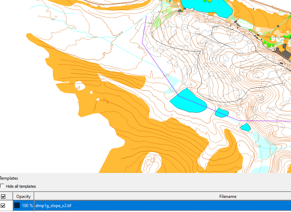Toggle visibility checkbox for dmp1g_slope_x2.tif
The height and width of the screenshot is (212, 291).
(3, 206)
